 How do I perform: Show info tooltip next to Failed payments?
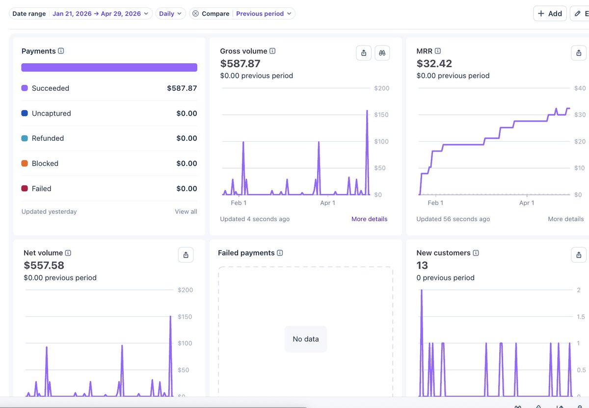[280, 253]
